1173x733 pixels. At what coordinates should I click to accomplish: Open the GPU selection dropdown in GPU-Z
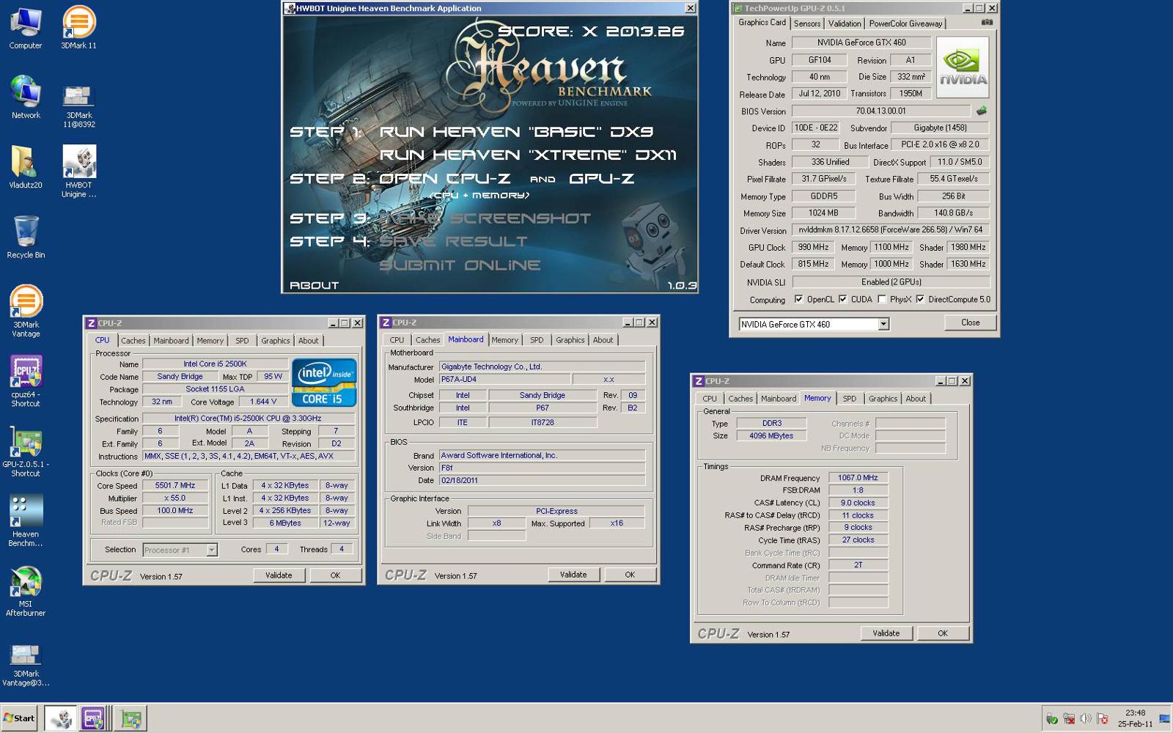click(x=883, y=324)
